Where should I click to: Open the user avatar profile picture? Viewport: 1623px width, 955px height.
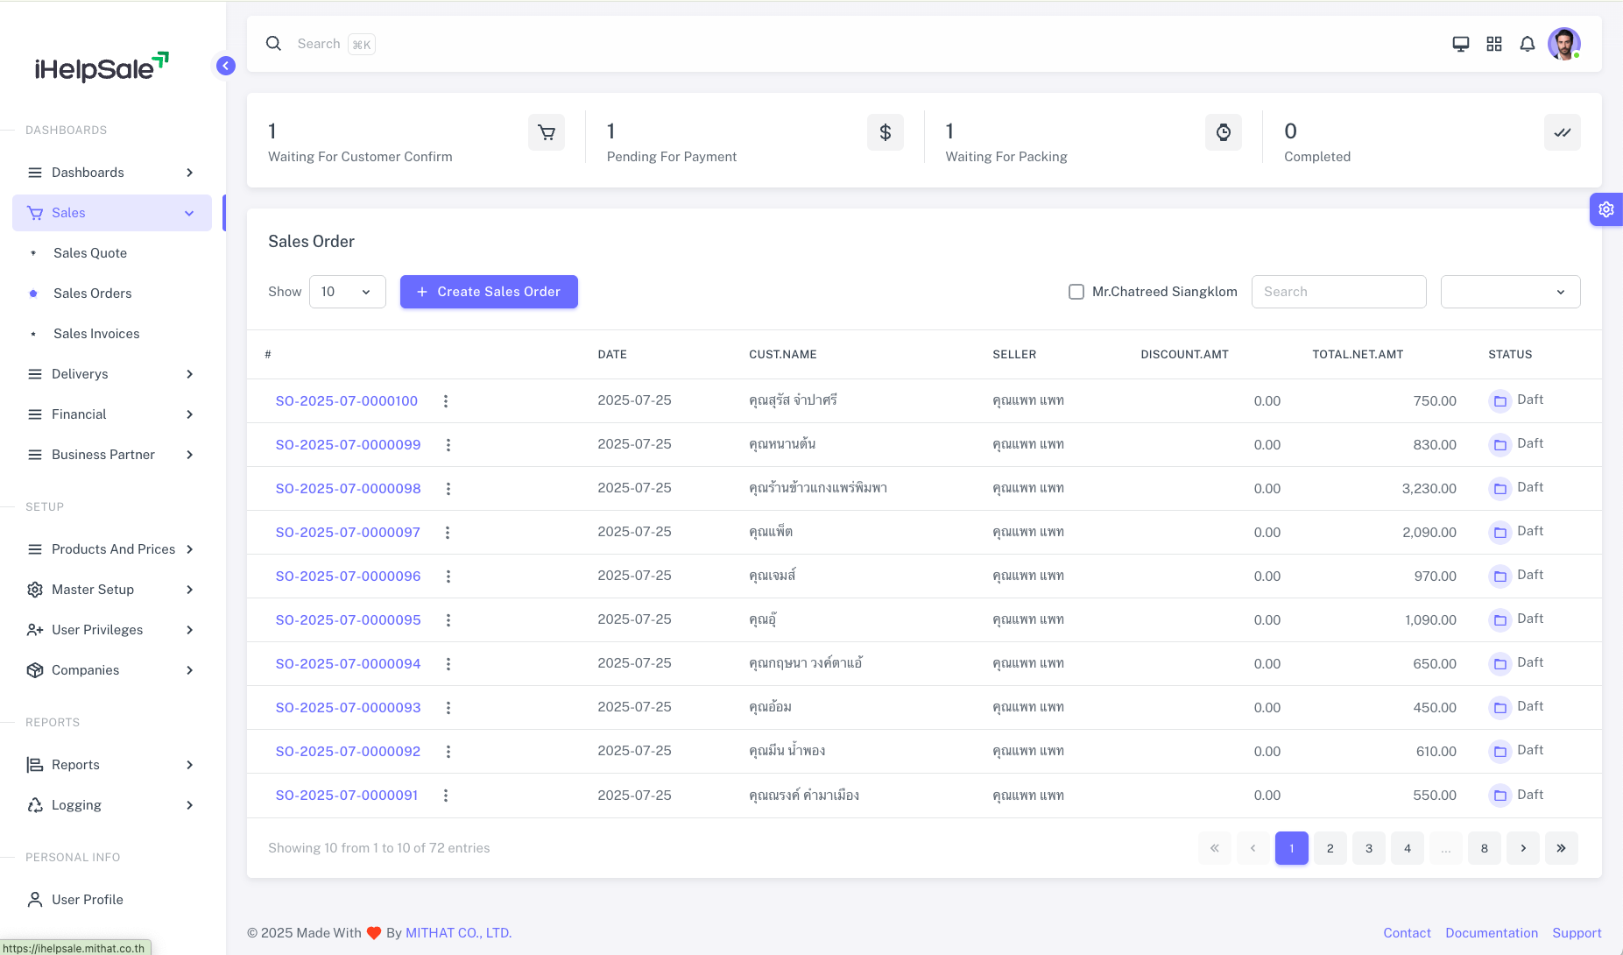[x=1563, y=44]
